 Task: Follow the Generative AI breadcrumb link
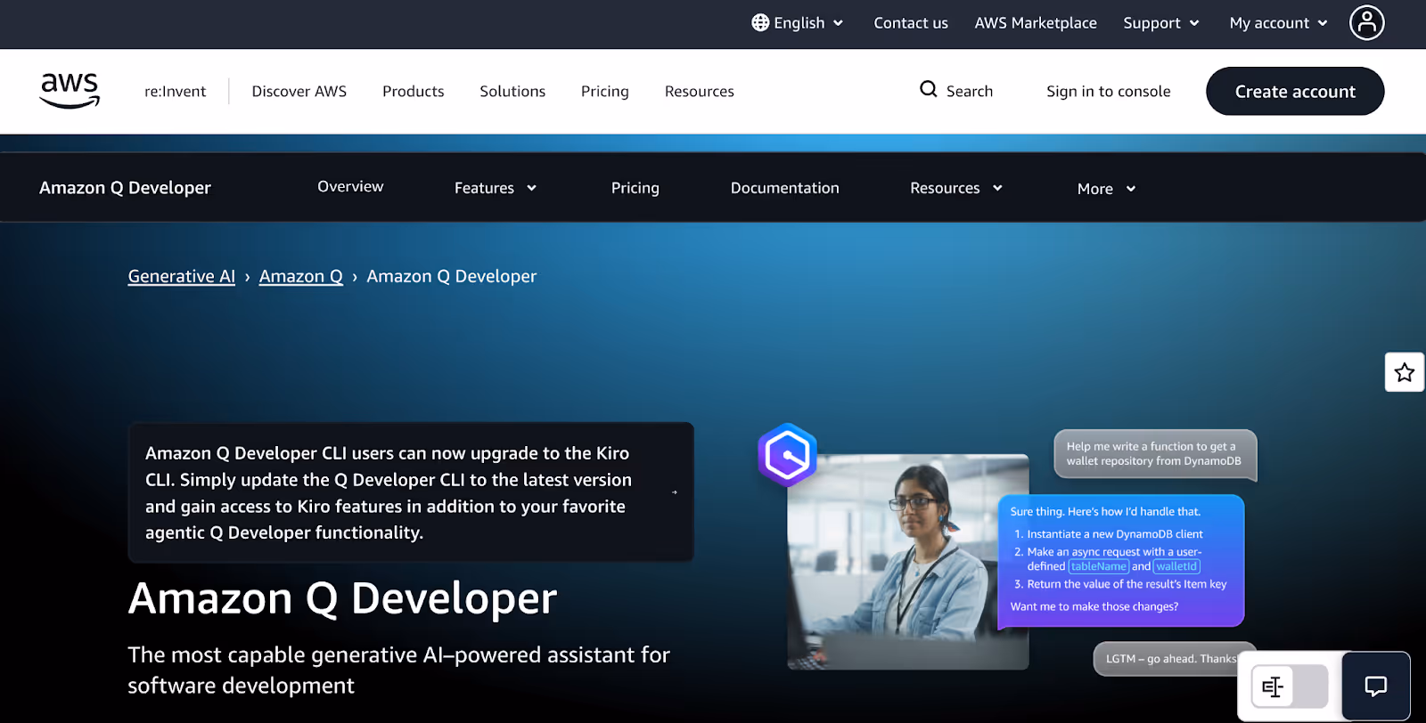pos(181,276)
